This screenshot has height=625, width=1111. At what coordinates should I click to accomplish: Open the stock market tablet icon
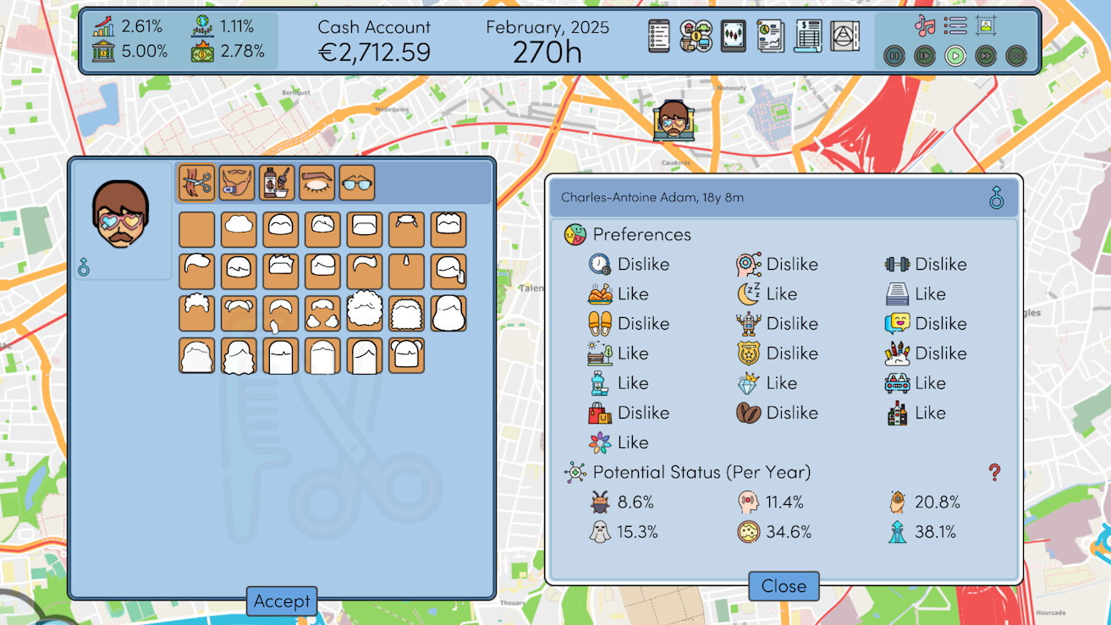(735, 36)
